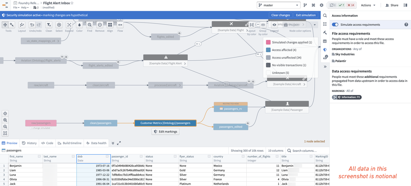Open the Color drop tool
Image resolution: width=411 pixels, height=186 pixels.
coord(79,25)
